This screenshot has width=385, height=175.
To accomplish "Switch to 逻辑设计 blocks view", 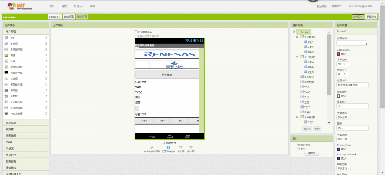I will 371,17.
